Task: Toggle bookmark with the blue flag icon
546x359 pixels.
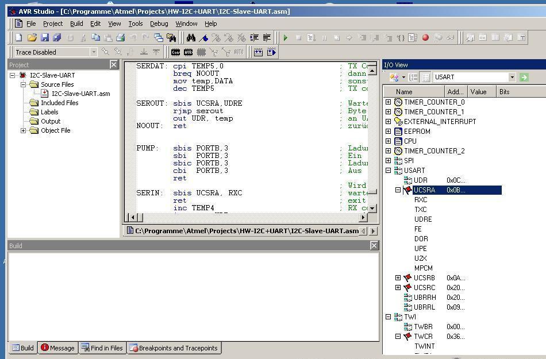Action: 203,38
